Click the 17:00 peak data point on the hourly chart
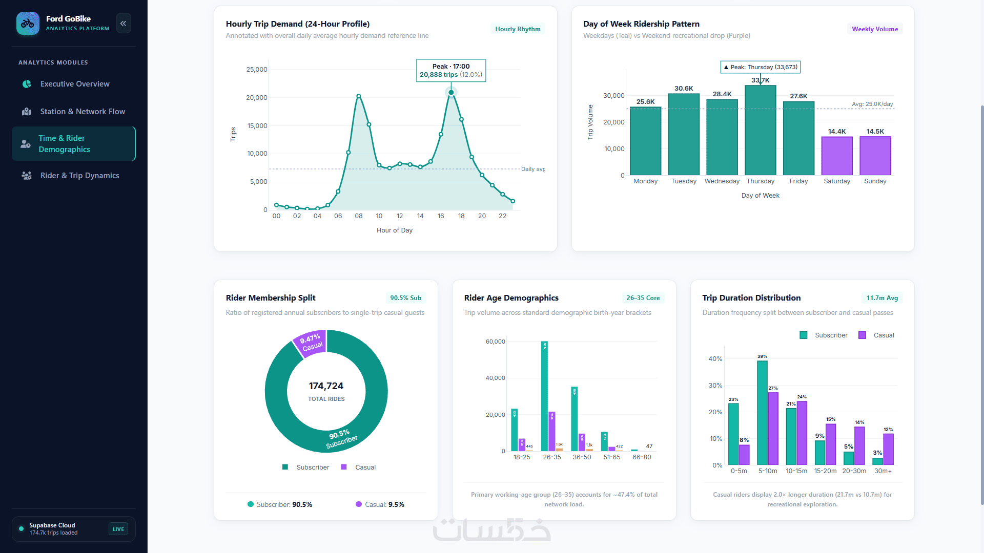984x553 pixels. 451,93
